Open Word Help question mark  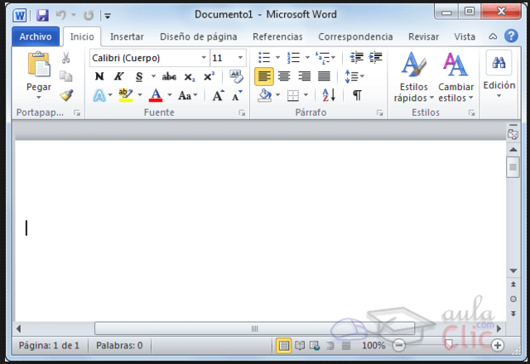tap(511, 36)
